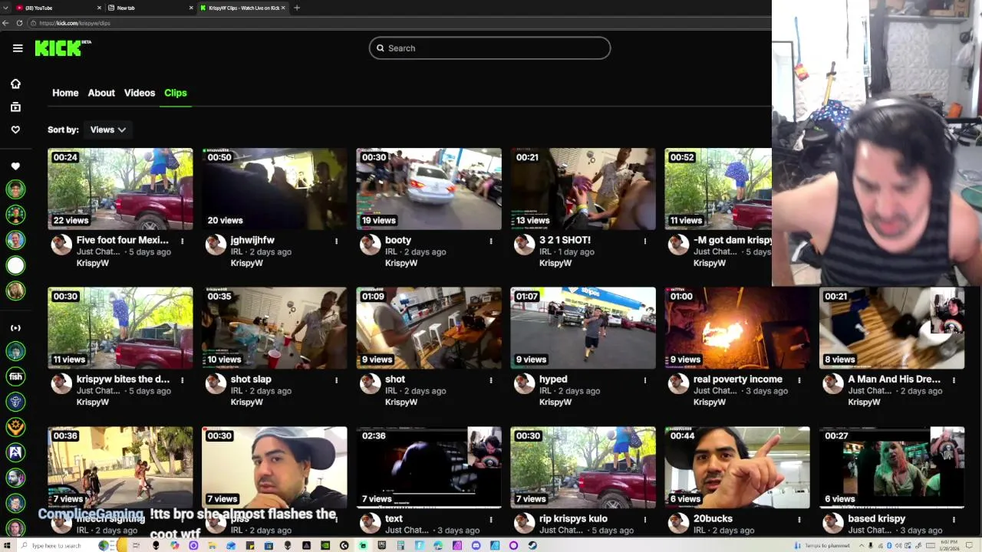982x552 pixels.
Task: Open channel avatar beside 'hyped' clip
Action: (525, 383)
